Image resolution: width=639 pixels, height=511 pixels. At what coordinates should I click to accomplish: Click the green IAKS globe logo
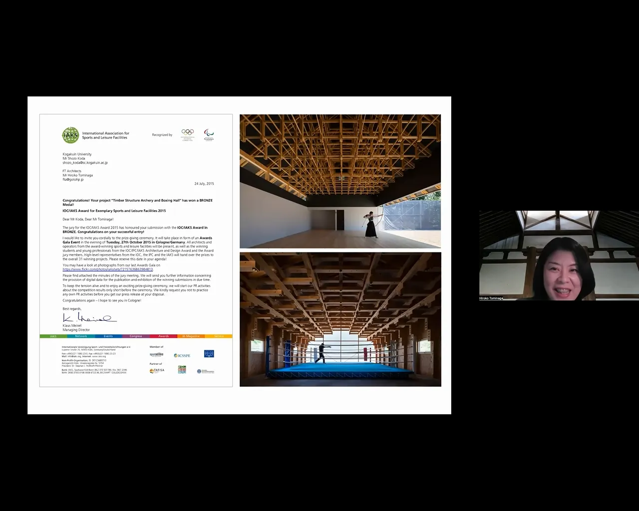click(70, 135)
